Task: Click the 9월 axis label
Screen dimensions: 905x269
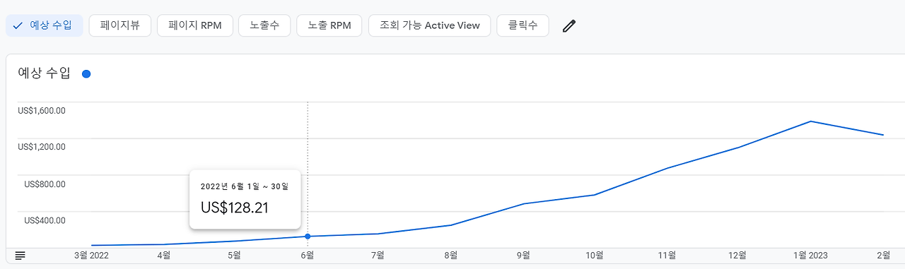Action: pyautogui.click(x=524, y=256)
